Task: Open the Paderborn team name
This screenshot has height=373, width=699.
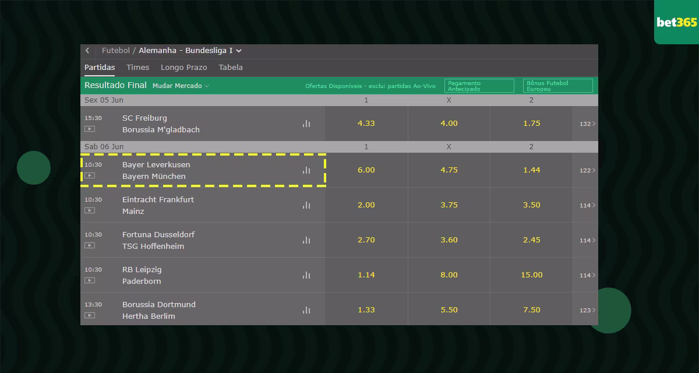Action: (x=142, y=281)
